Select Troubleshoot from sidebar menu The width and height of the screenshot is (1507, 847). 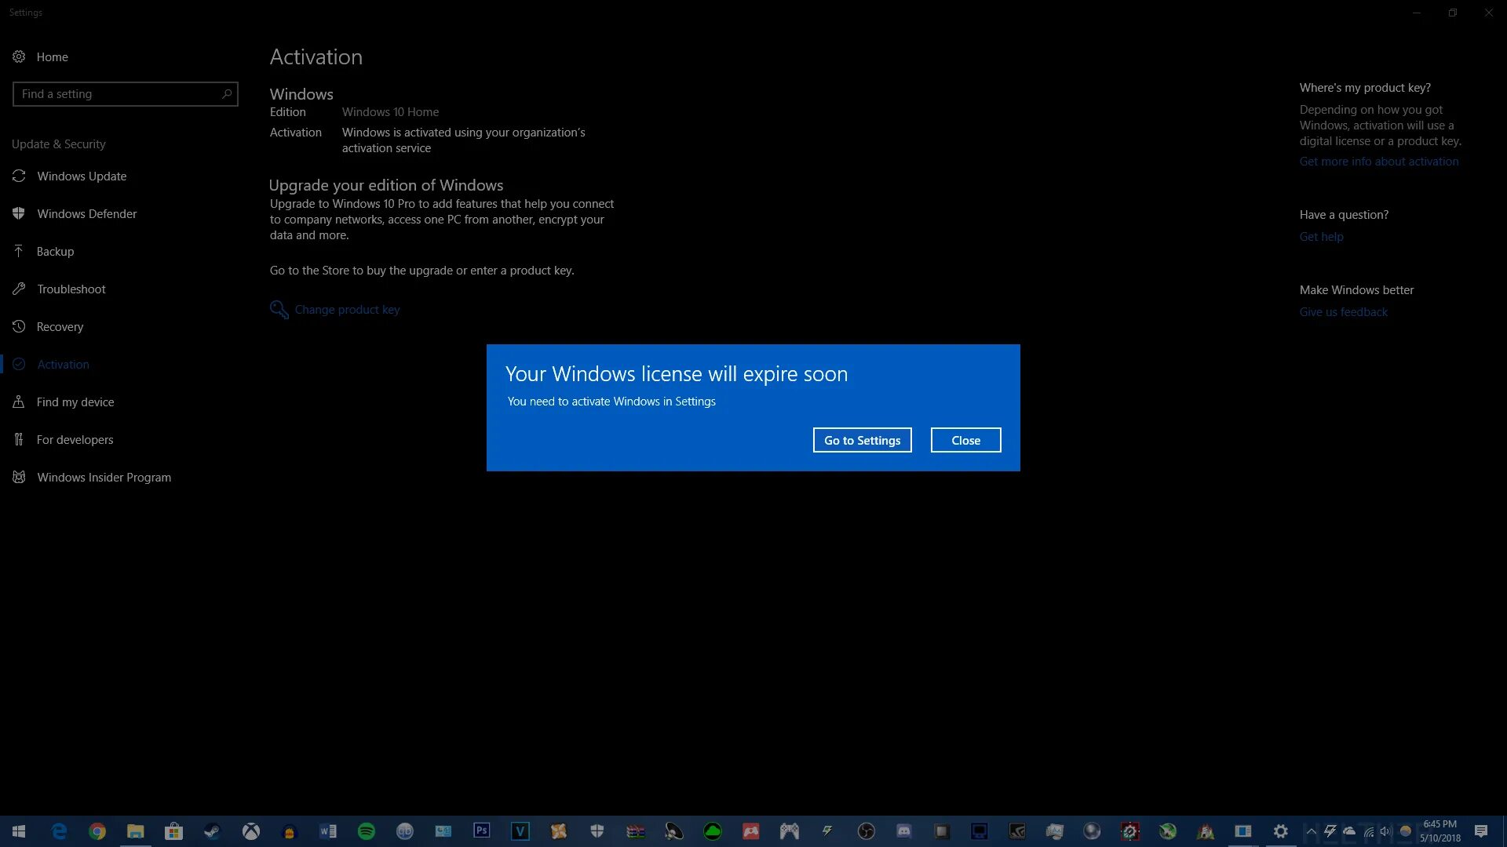[71, 289]
